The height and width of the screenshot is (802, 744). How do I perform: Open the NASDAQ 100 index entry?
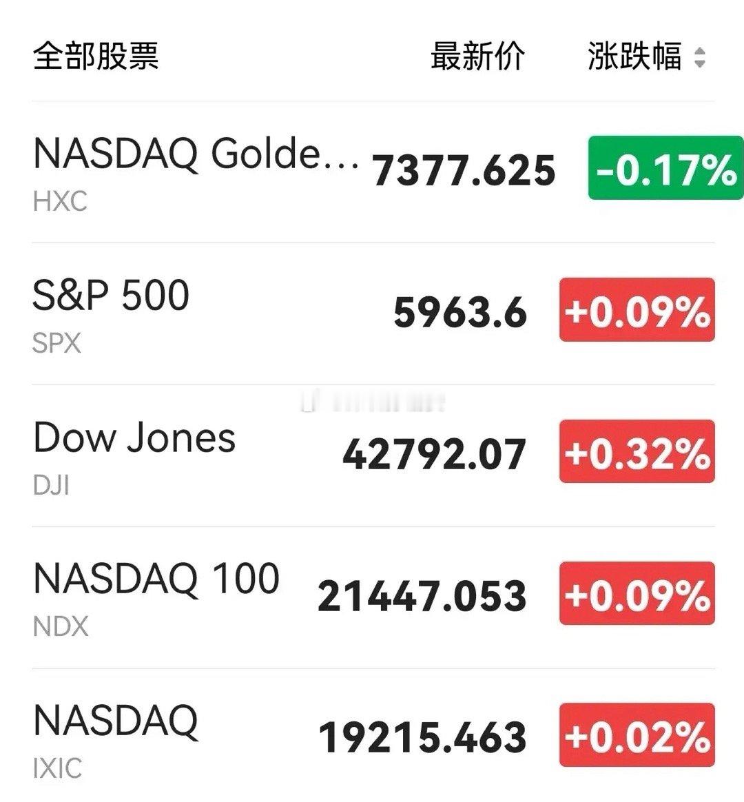(x=373, y=597)
